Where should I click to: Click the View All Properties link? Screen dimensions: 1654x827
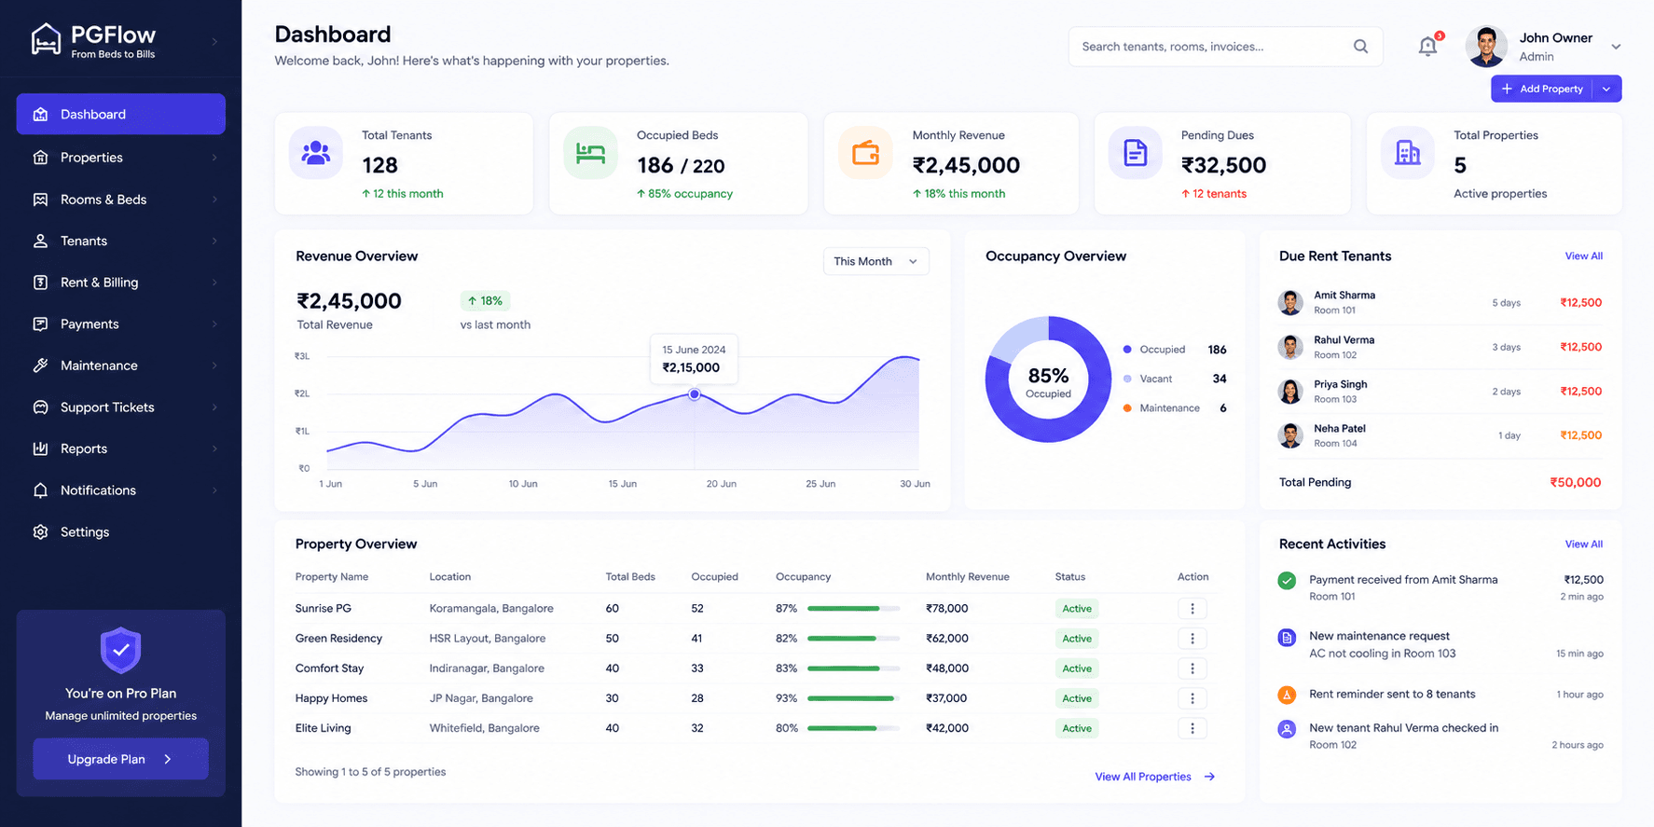coord(1154,777)
